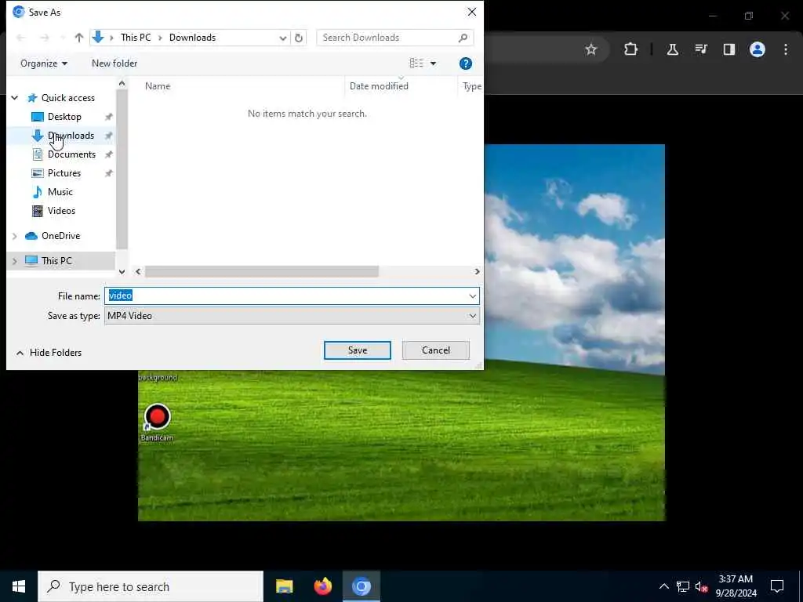Open Chrome media controls icon
Image resolution: width=803 pixels, height=602 pixels.
(701, 49)
